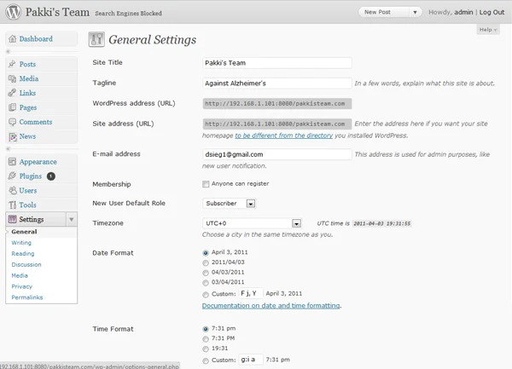Select the 'April 3, 2011' date format
The height and width of the screenshot is (369, 512).
(206, 253)
